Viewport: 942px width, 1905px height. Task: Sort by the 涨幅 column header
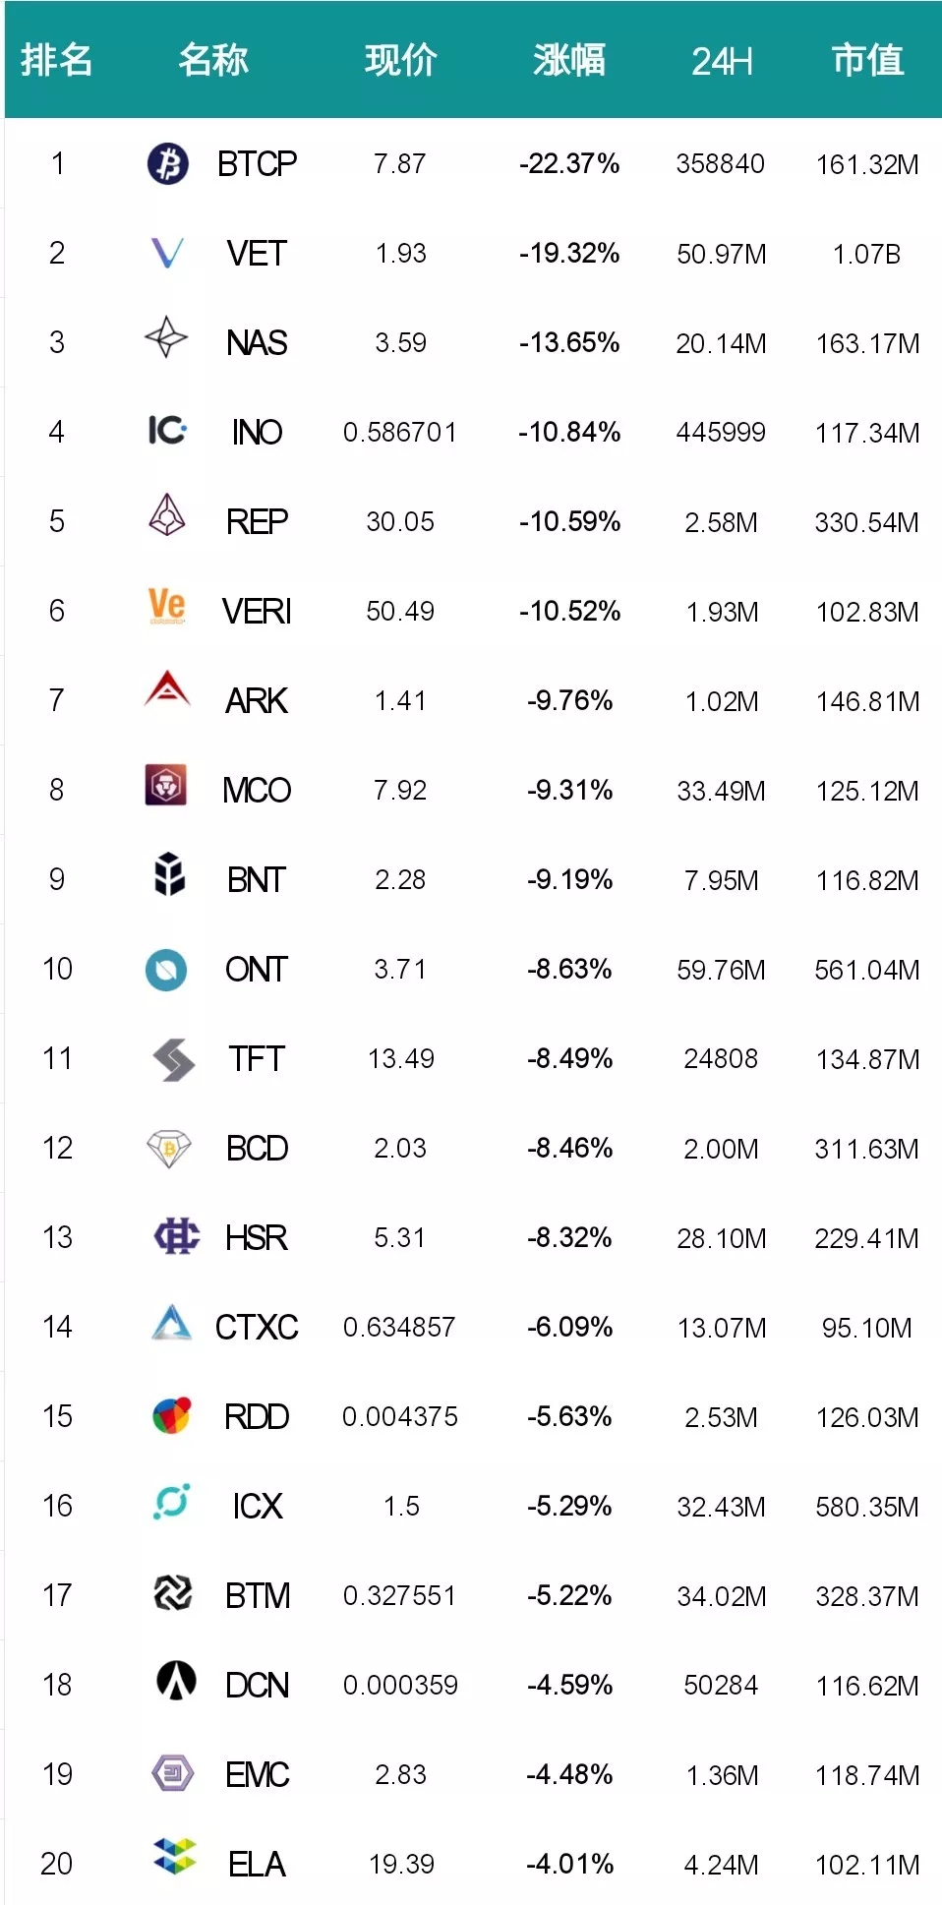click(x=569, y=61)
